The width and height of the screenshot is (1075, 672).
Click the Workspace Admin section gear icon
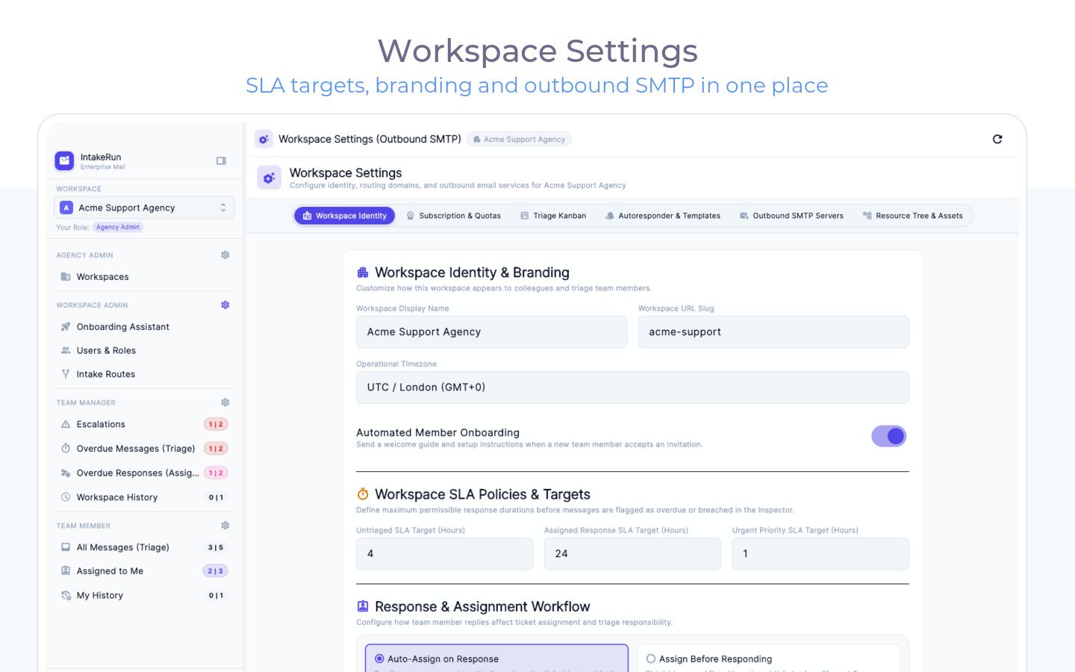point(225,305)
